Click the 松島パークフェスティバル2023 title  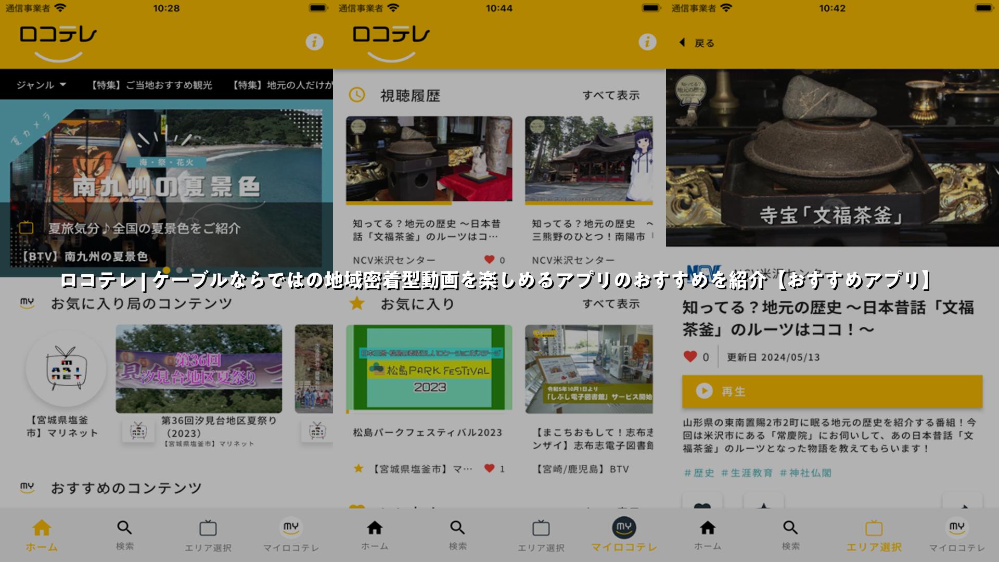pyautogui.click(x=427, y=432)
